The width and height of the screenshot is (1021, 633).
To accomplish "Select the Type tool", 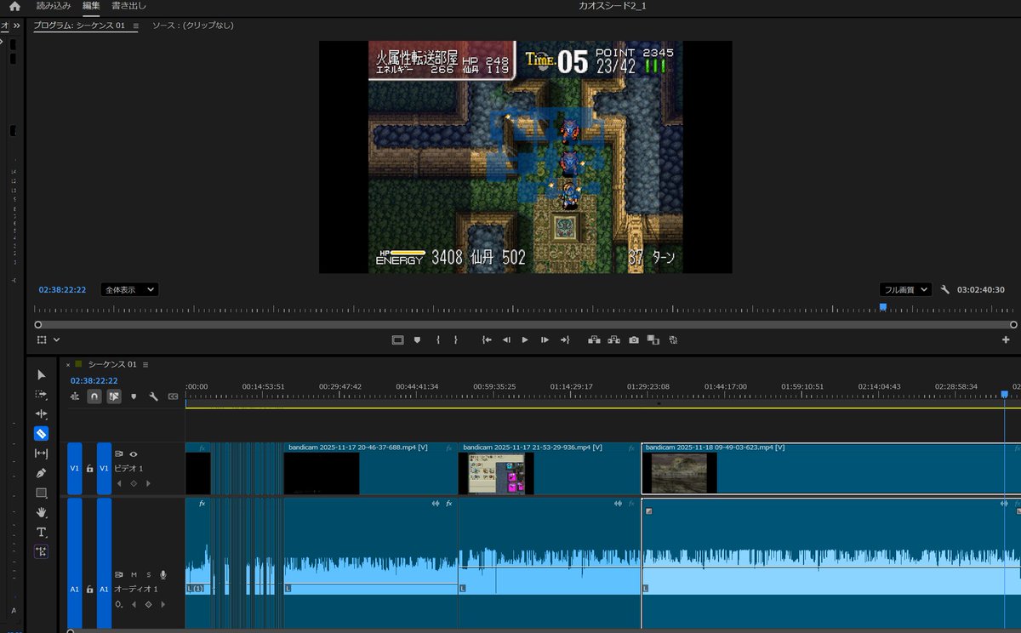I will click(41, 532).
